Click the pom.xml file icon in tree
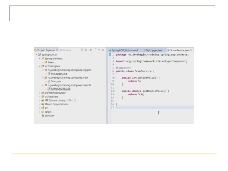 click(42, 116)
